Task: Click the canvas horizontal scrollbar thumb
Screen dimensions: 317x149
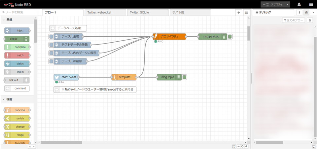Action: pyautogui.click(x=61, y=142)
